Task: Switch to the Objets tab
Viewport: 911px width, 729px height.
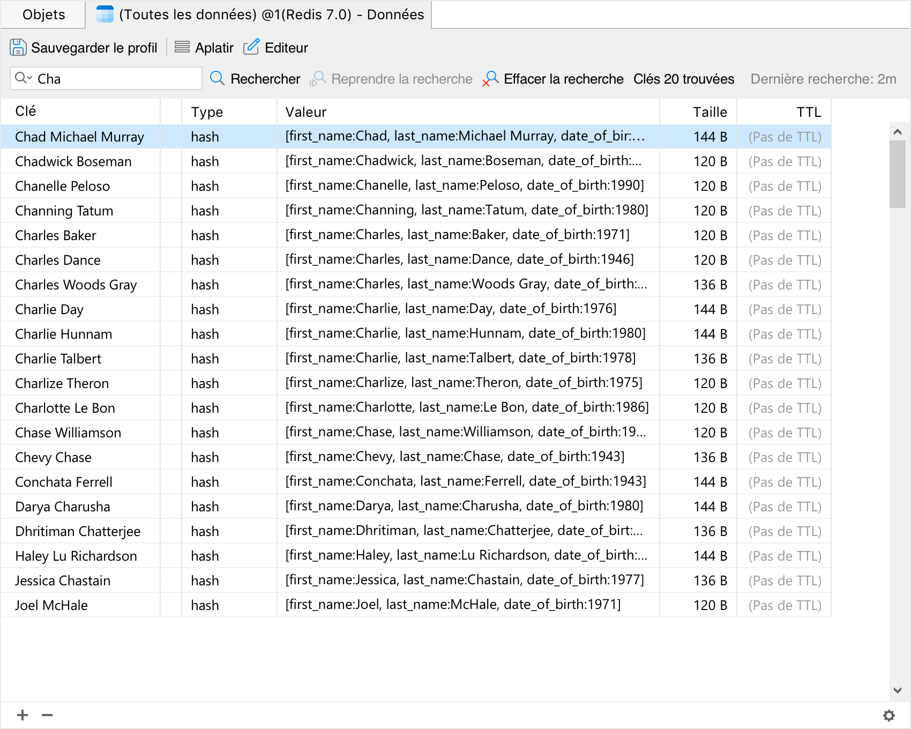Action: click(x=43, y=14)
